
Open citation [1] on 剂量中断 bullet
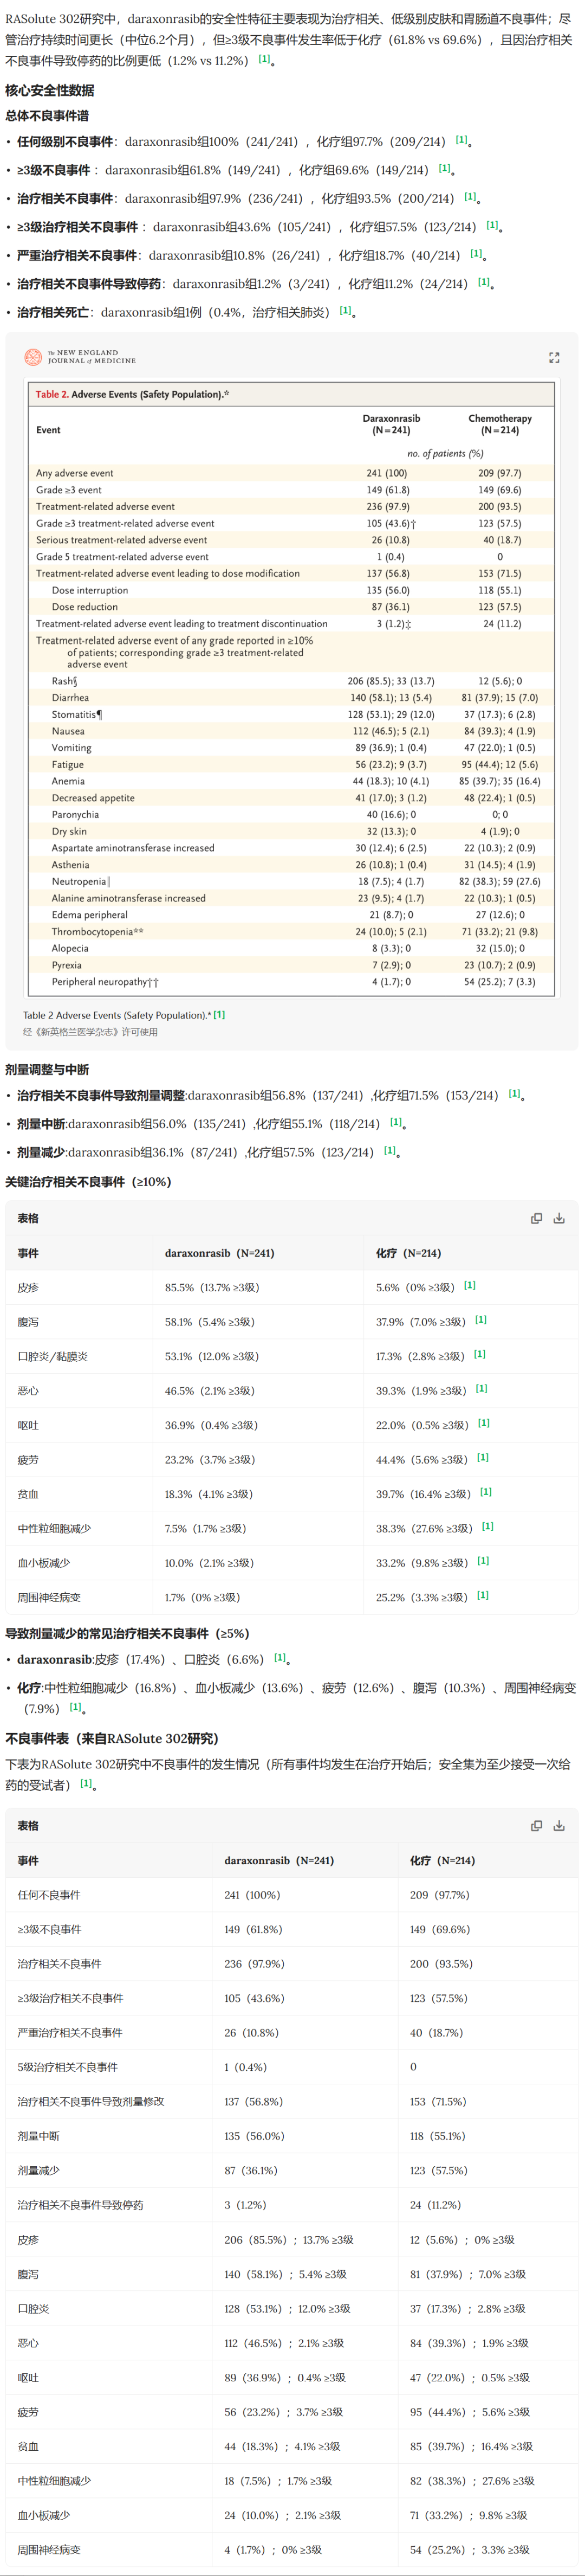(396, 1122)
